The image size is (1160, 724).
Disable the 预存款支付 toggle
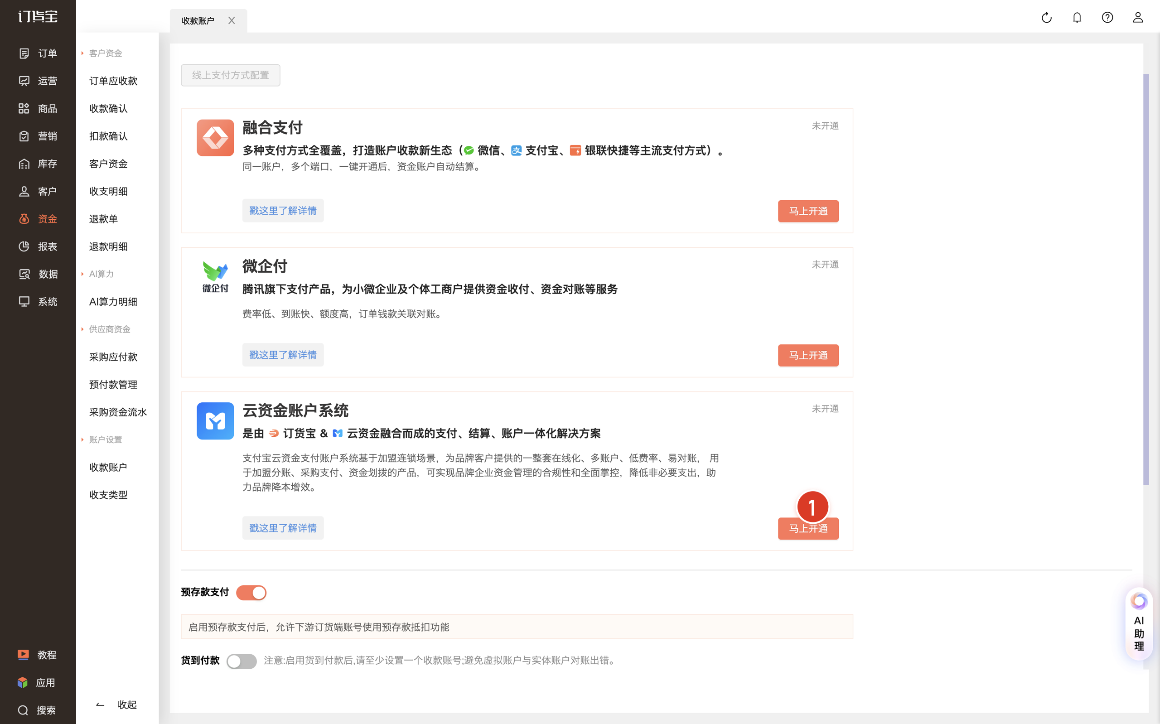pos(251,592)
